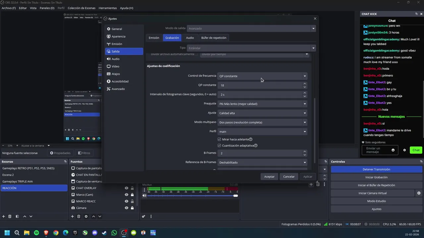Move scene down arrow in Escenas toolbar
This screenshot has height=238, width=424.
31,217
